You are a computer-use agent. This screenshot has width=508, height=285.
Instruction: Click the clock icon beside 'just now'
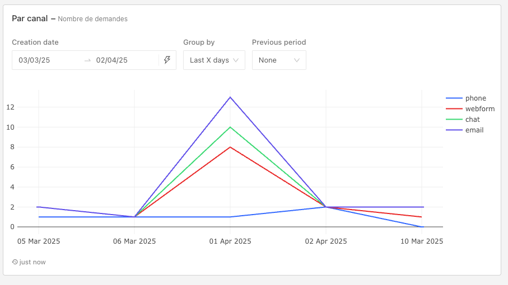coord(15,262)
